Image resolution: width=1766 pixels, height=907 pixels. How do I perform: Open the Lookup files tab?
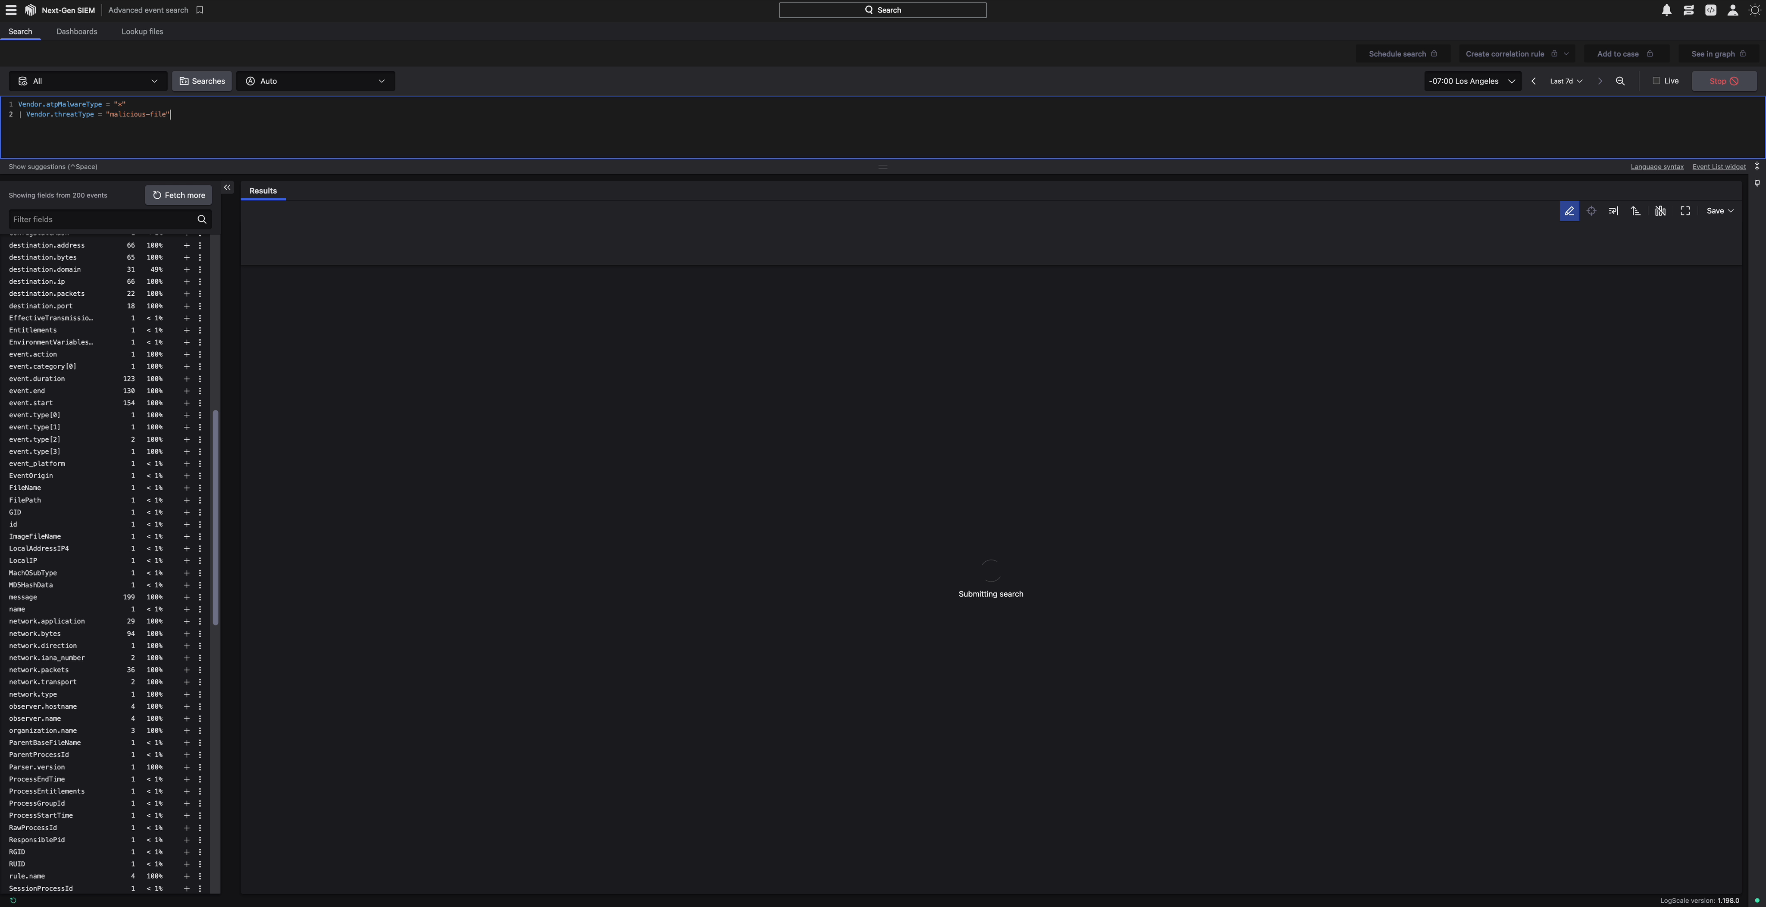tap(142, 31)
